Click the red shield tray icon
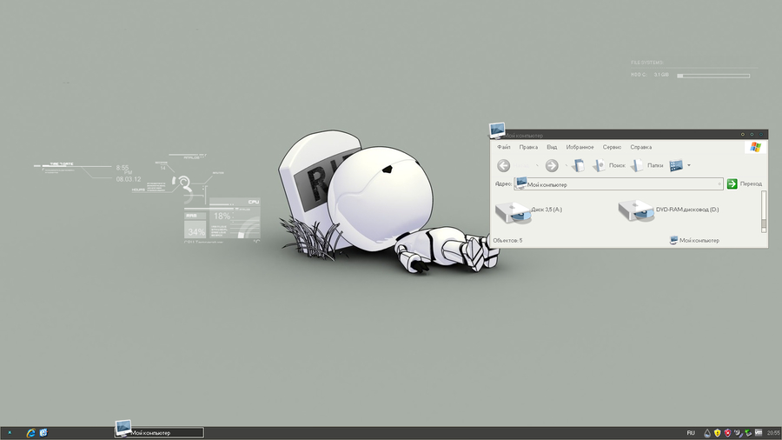 pyautogui.click(x=727, y=433)
